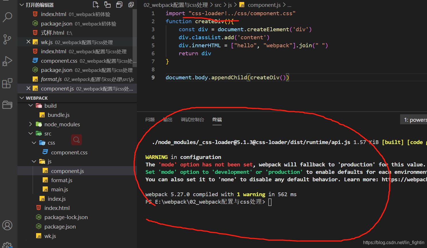Click the js breadcrumb segment

230,5
